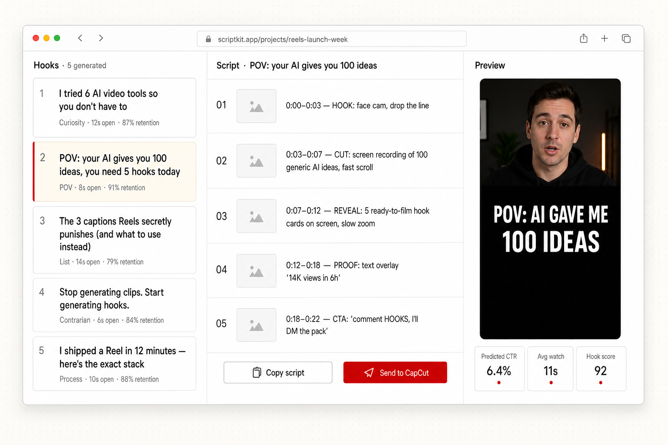The height and width of the screenshot is (445, 668).
Task: Open scene 01 image placeholder
Action: click(x=256, y=106)
